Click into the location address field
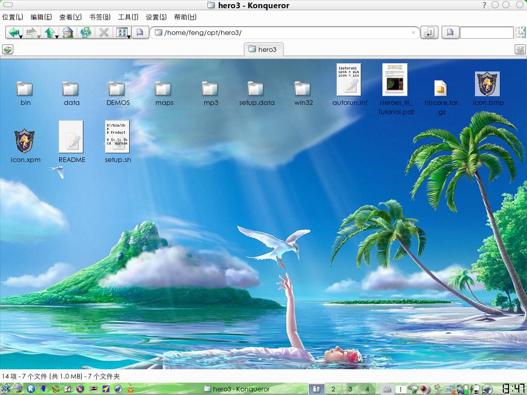The image size is (527, 395). (286, 32)
